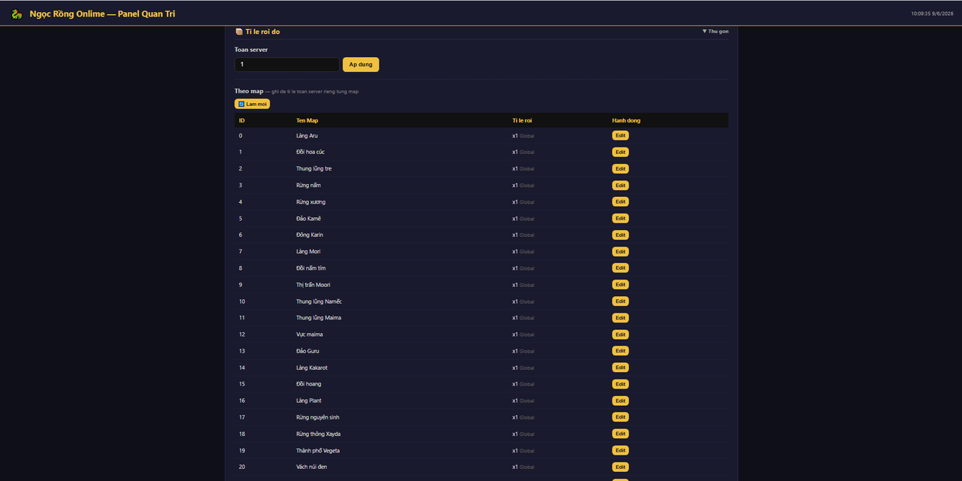Viewport: 962px width, 481px height.
Task: Edit drop rate for Thung lũng Namếc
Action: pos(620,301)
